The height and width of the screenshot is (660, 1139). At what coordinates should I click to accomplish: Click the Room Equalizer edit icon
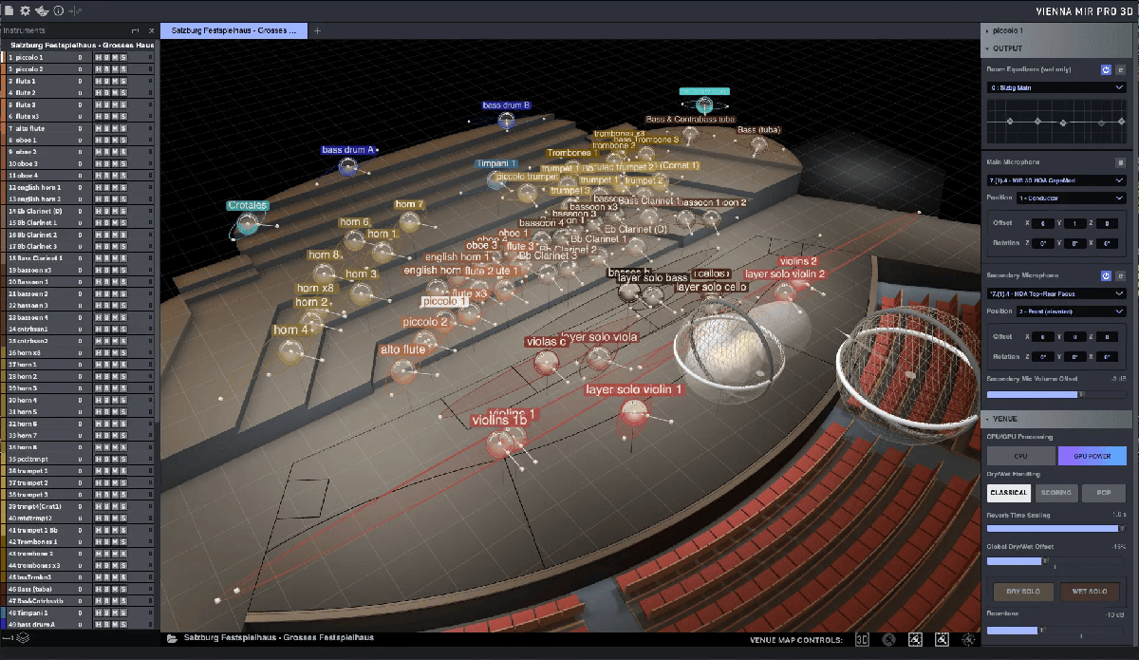point(1120,69)
